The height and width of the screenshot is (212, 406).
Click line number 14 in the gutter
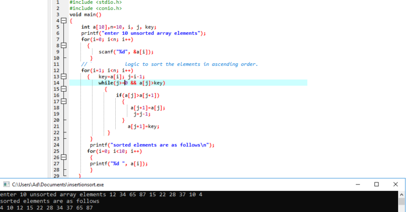point(57,83)
